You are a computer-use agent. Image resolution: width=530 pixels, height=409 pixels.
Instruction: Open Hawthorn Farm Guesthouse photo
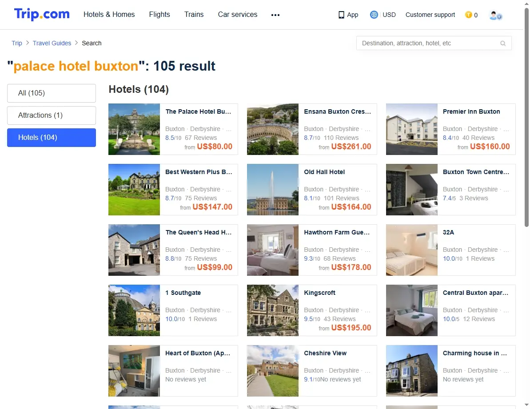[273, 250]
